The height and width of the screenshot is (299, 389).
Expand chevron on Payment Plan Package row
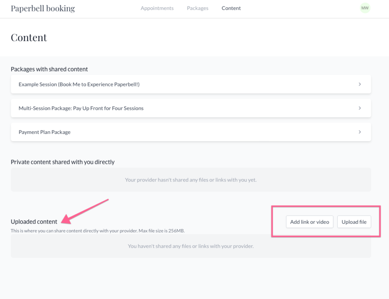coord(360,132)
